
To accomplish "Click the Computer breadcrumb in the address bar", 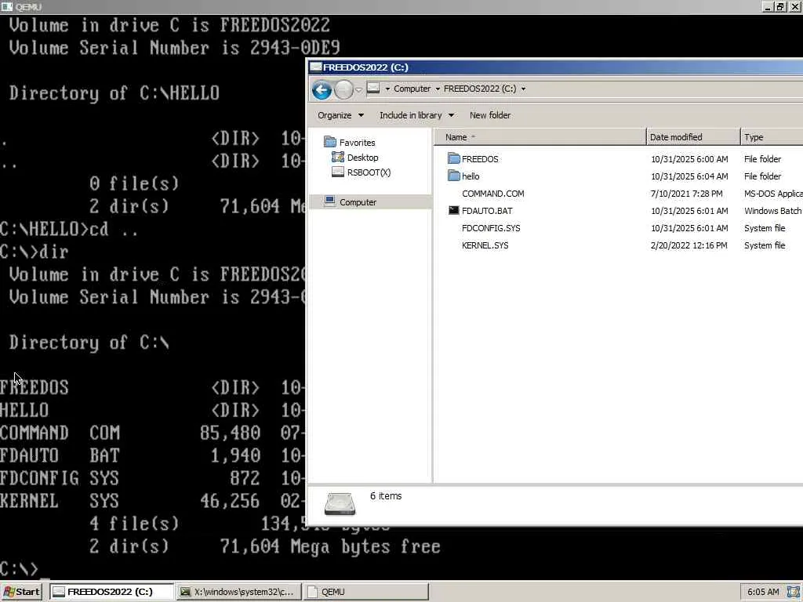I will [x=412, y=89].
